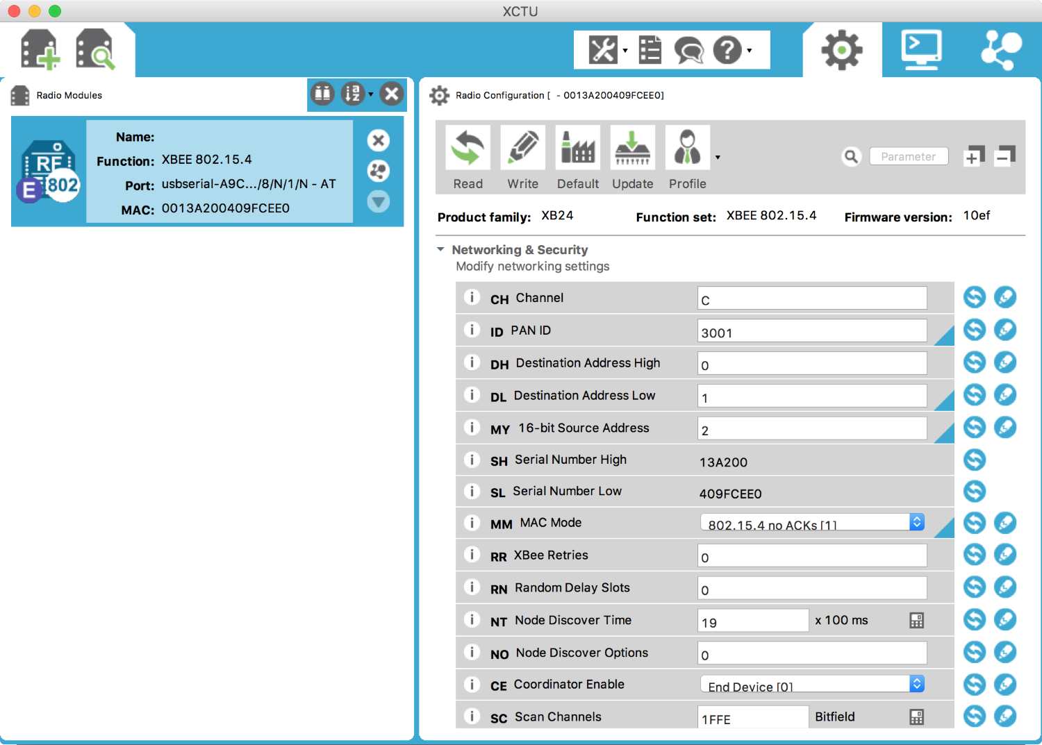Sort the radio modules list icon
Viewport: 1042px width, 745px height.
(x=352, y=94)
